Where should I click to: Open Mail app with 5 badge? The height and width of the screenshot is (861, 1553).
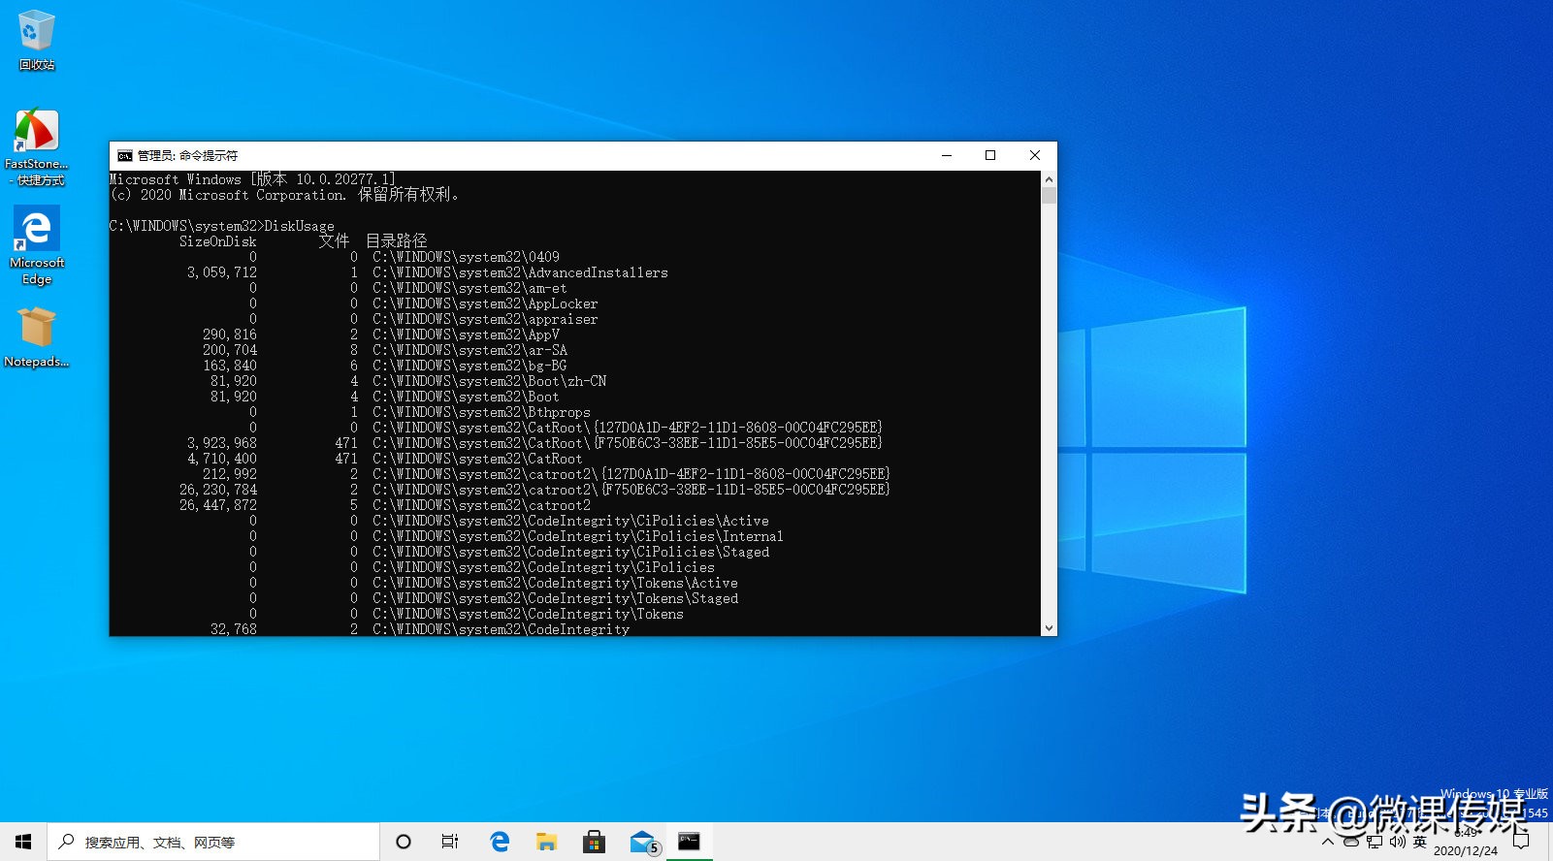[643, 842]
